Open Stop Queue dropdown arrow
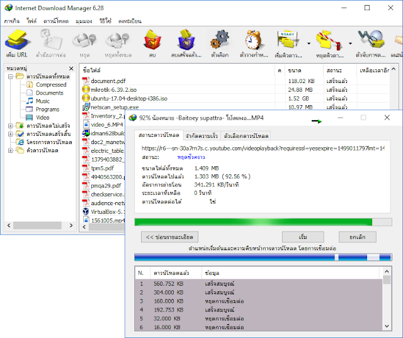Image resolution: width=403 pixels, height=338 pixels. [x=350, y=43]
